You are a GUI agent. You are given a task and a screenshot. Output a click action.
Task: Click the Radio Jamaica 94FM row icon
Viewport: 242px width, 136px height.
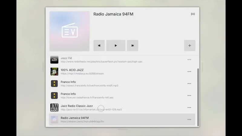[54, 119]
